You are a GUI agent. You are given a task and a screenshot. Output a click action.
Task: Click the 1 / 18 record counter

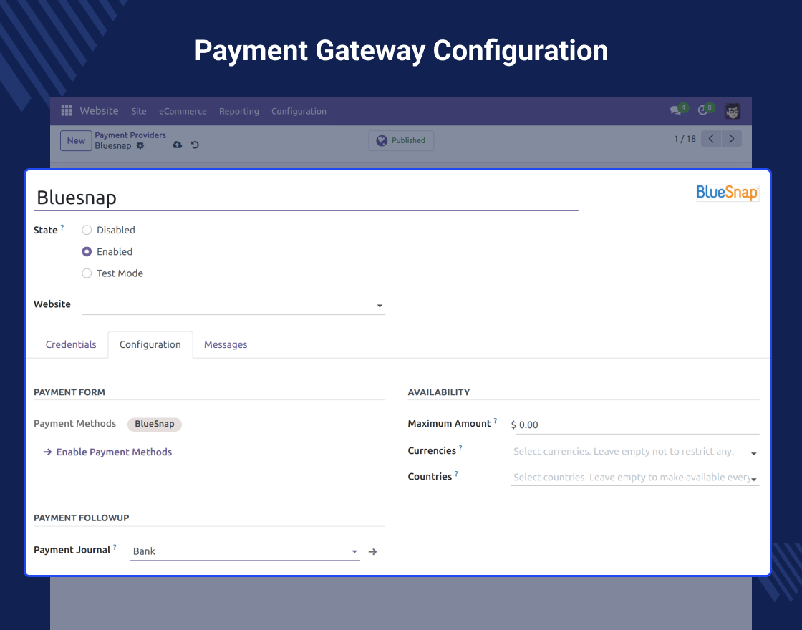(685, 139)
